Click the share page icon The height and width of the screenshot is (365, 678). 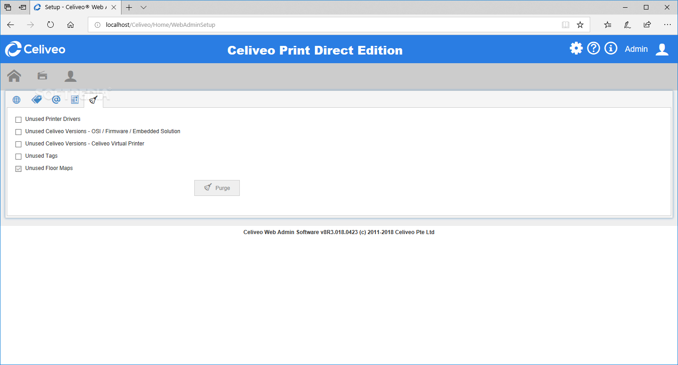[647, 25]
